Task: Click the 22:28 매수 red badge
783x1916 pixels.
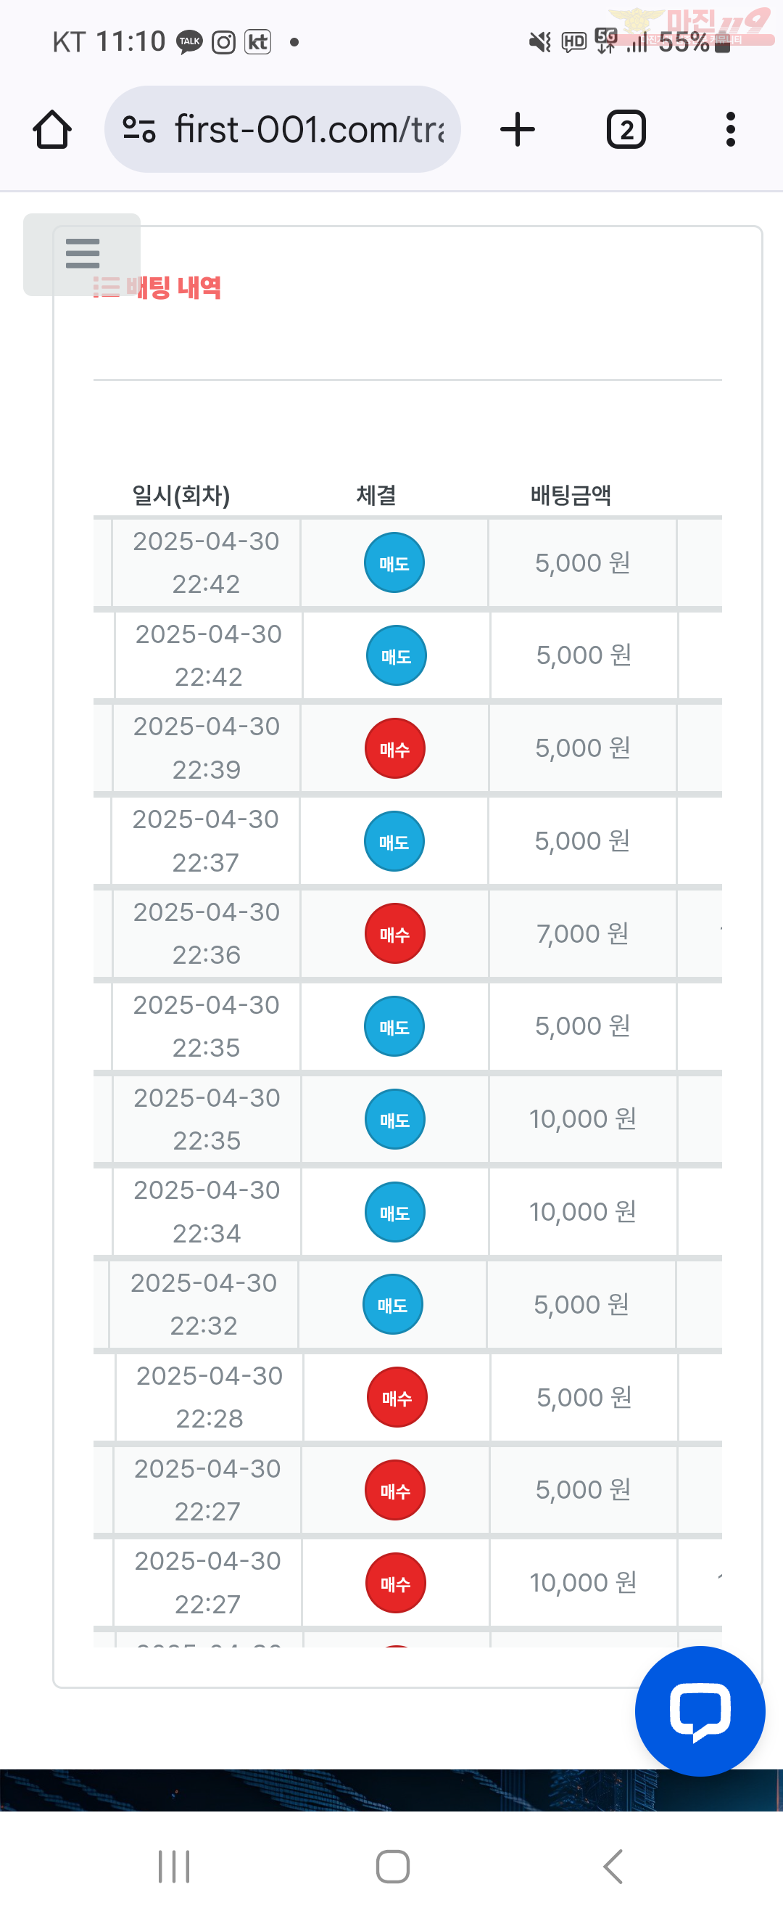Action: click(397, 1398)
